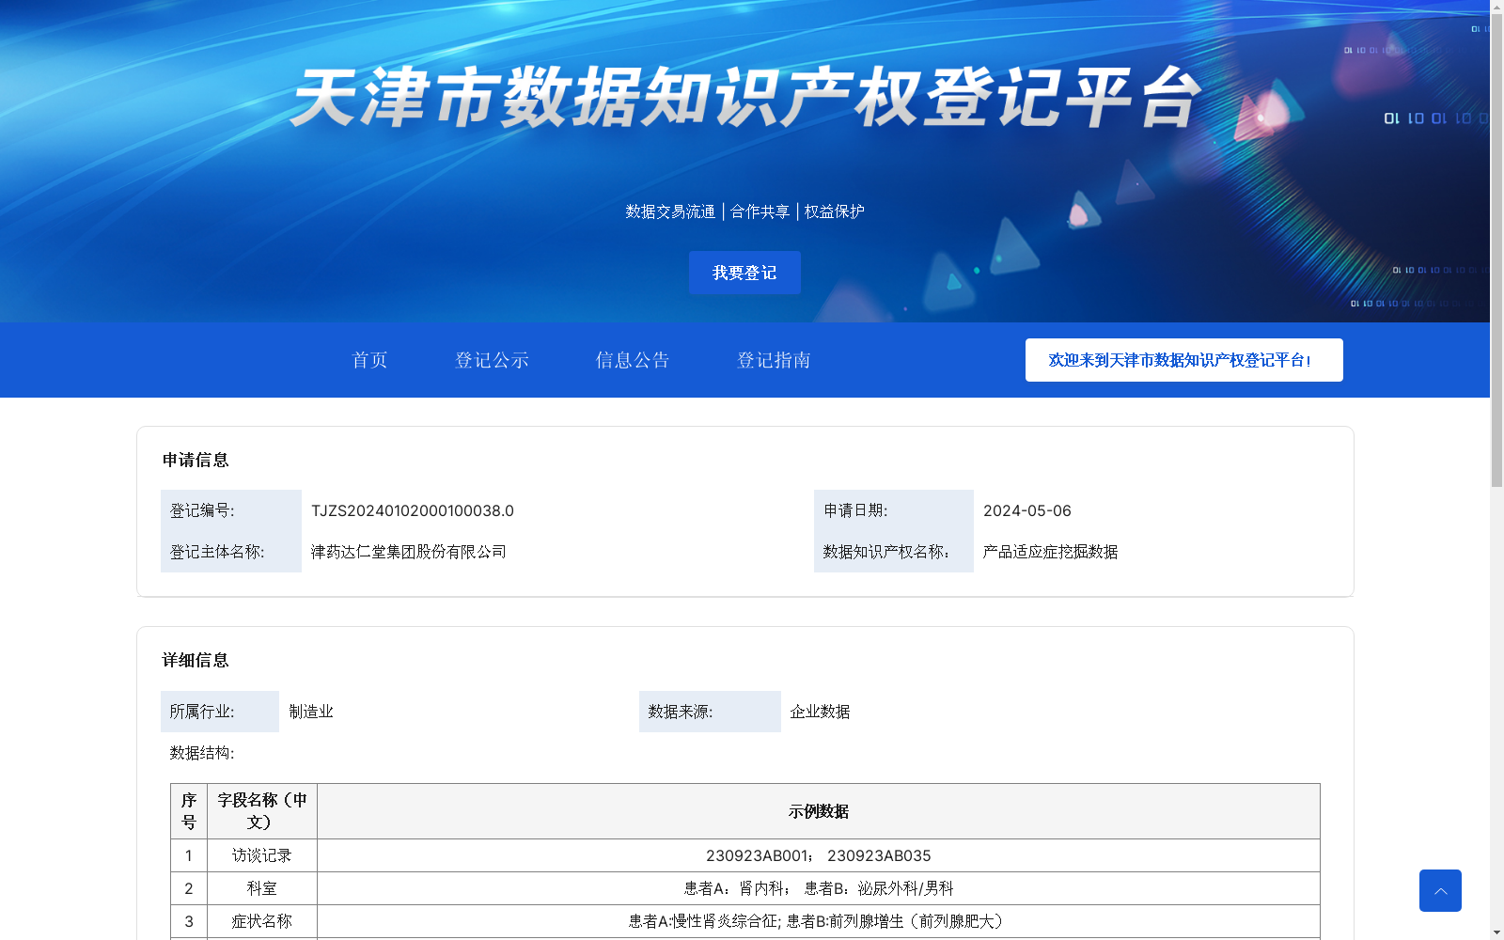The height and width of the screenshot is (940, 1504).
Task: Click the 科室 table cell
Action: (262, 888)
